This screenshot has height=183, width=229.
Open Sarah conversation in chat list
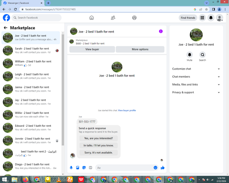31,50
